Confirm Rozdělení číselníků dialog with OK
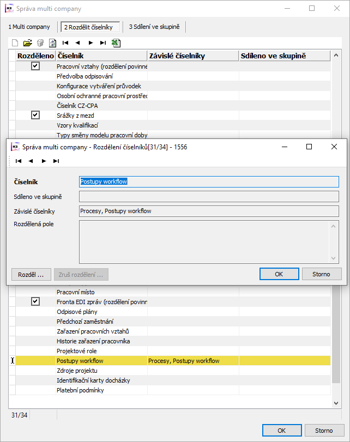 click(x=279, y=274)
